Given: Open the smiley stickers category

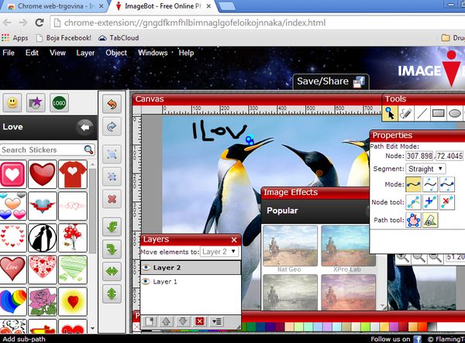Looking at the screenshot, I should [12, 102].
